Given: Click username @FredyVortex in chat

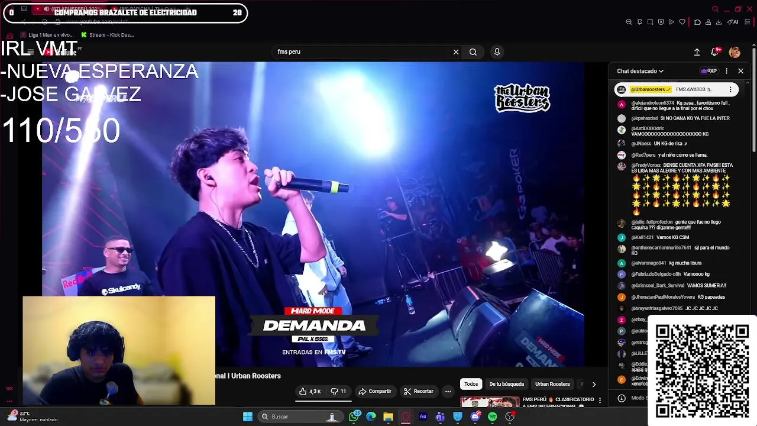Looking at the screenshot, I should click(x=646, y=165).
